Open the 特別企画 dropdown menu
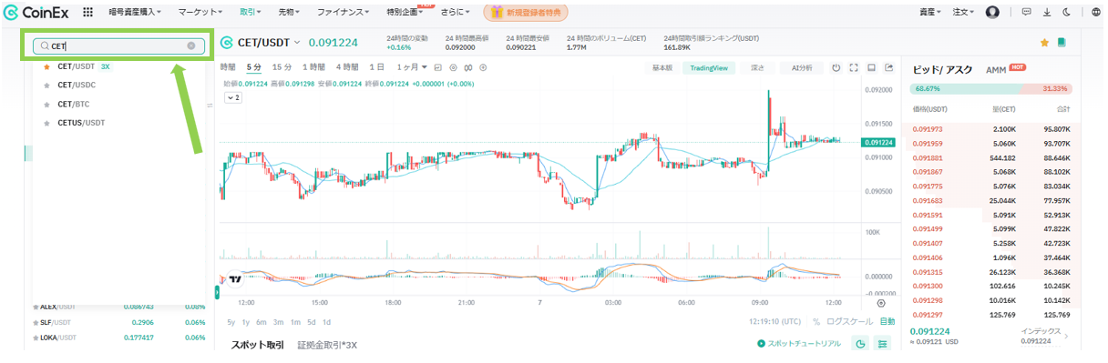1108x363 pixels. tap(405, 13)
